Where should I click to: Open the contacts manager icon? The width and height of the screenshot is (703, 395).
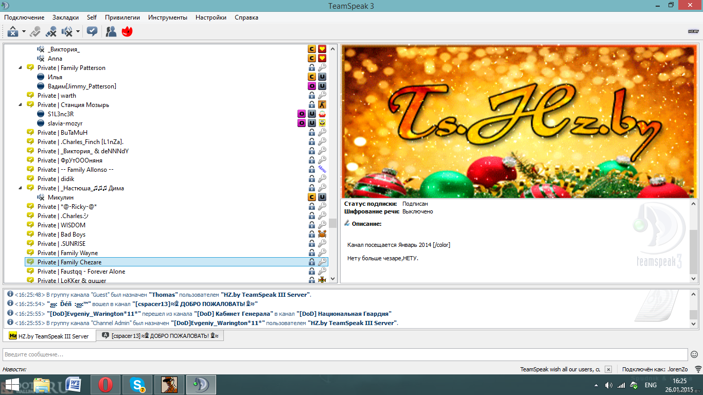tap(111, 32)
